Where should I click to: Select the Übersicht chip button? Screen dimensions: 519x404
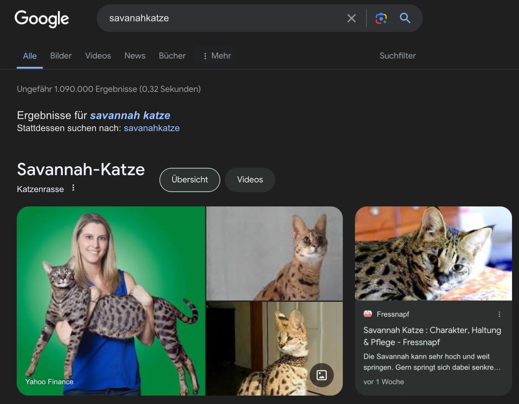pyautogui.click(x=190, y=180)
